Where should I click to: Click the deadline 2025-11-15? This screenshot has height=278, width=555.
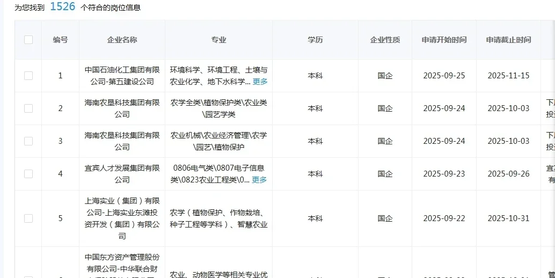pos(509,76)
